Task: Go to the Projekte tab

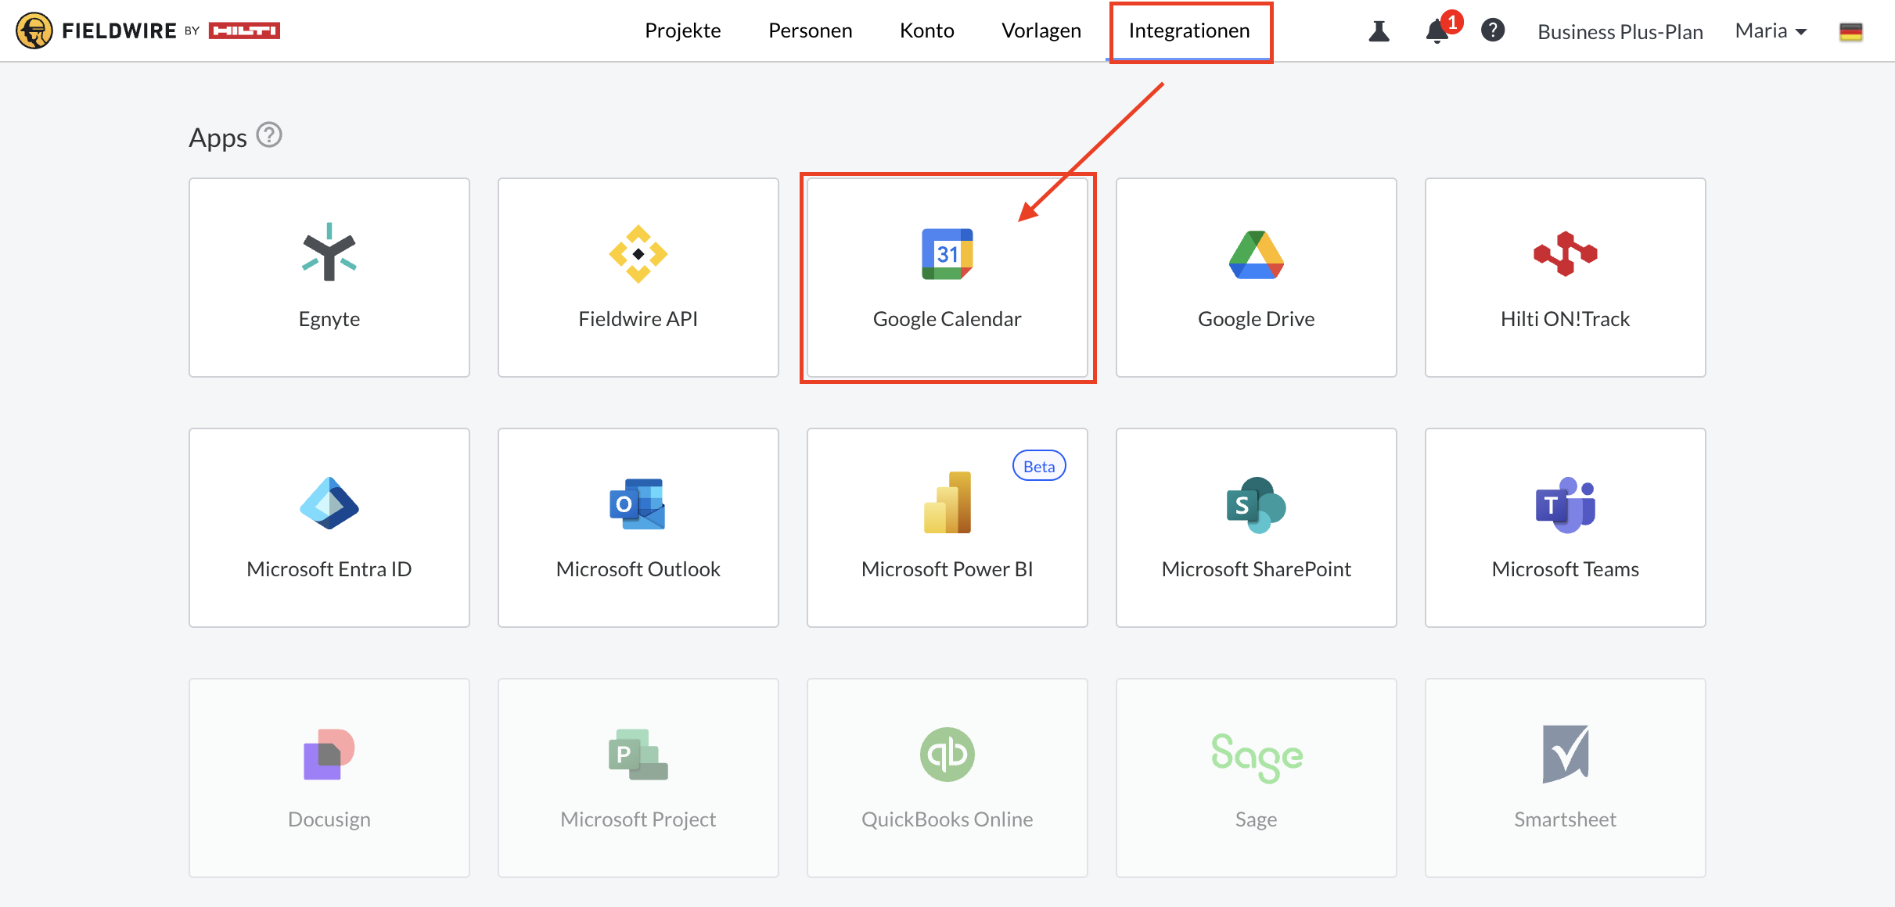Action: point(683,30)
